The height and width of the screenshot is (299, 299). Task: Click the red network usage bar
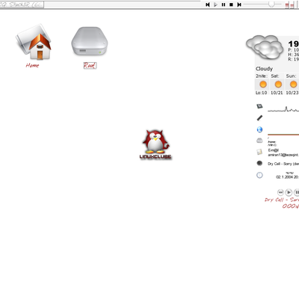pos(283,135)
